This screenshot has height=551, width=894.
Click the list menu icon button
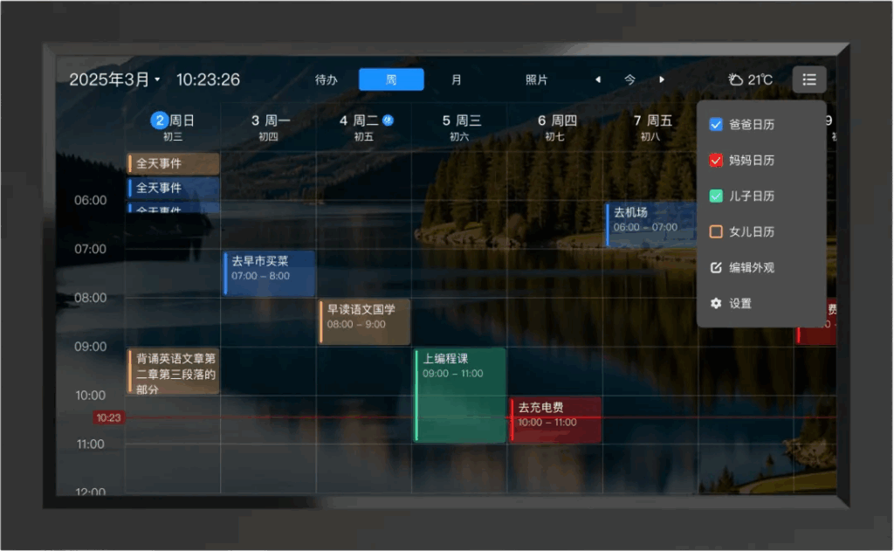point(809,79)
